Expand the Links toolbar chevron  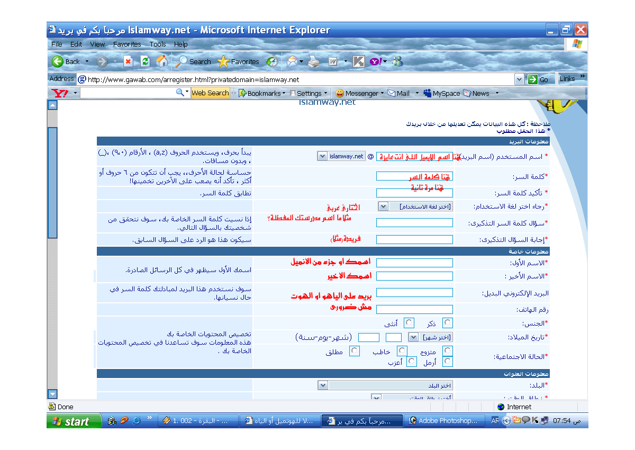point(583,77)
